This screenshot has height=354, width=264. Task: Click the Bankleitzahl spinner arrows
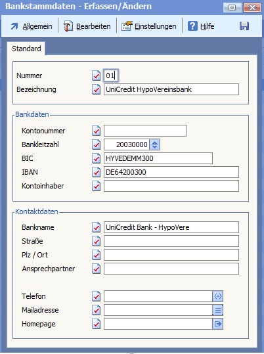click(155, 144)
